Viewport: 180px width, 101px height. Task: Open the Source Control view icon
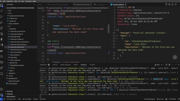pos(1,17)
